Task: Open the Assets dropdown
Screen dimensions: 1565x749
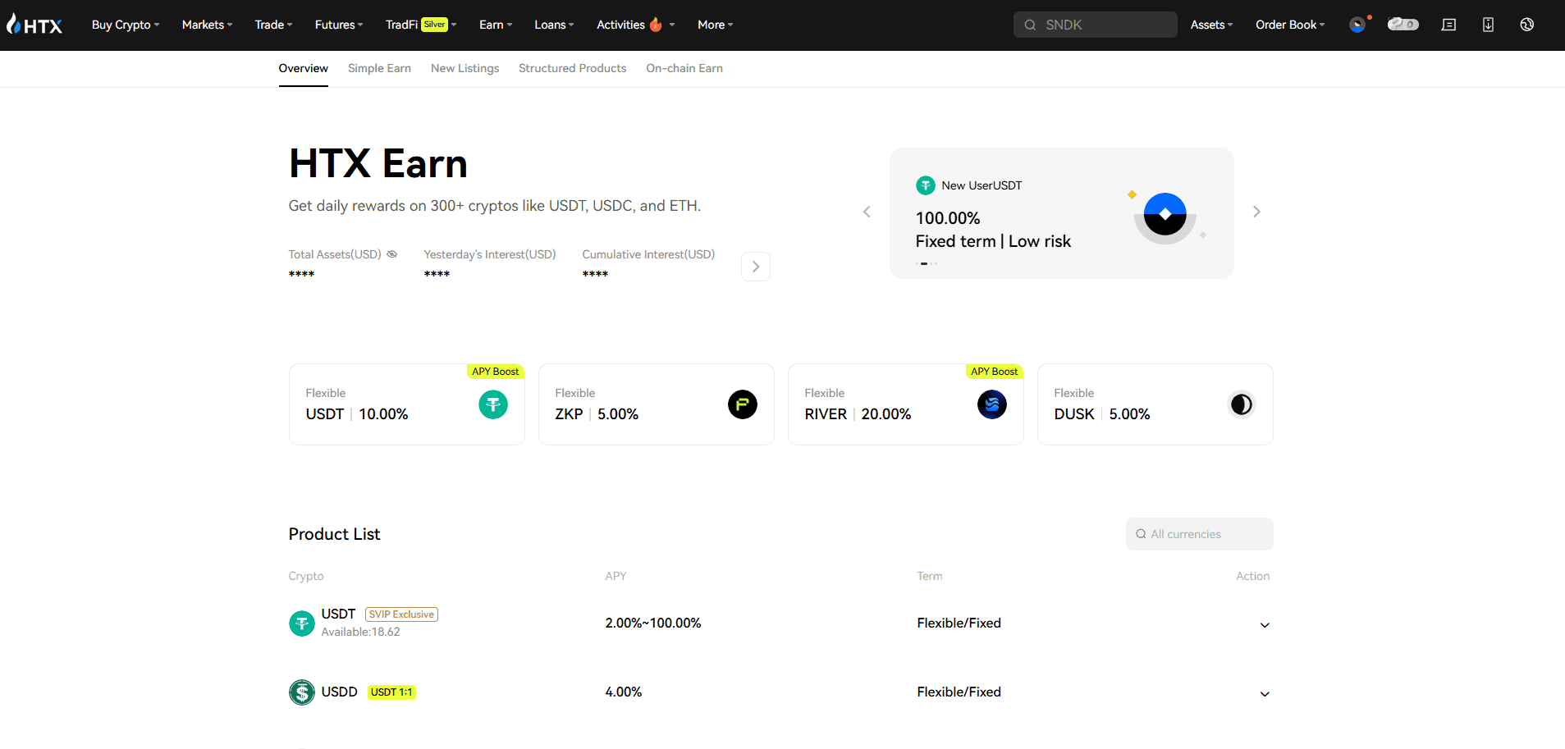Action: pos(1211,25)
